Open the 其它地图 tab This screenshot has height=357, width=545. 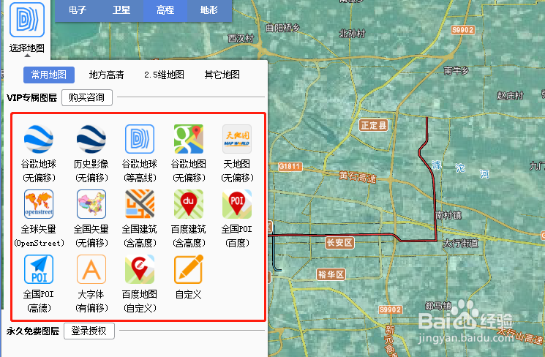pos(222,75)
